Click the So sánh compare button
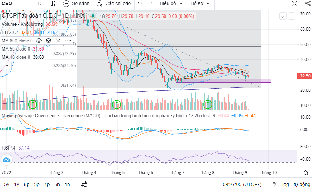Image resolution: width=312 pixels, height=188 pixels. point(76,4)
